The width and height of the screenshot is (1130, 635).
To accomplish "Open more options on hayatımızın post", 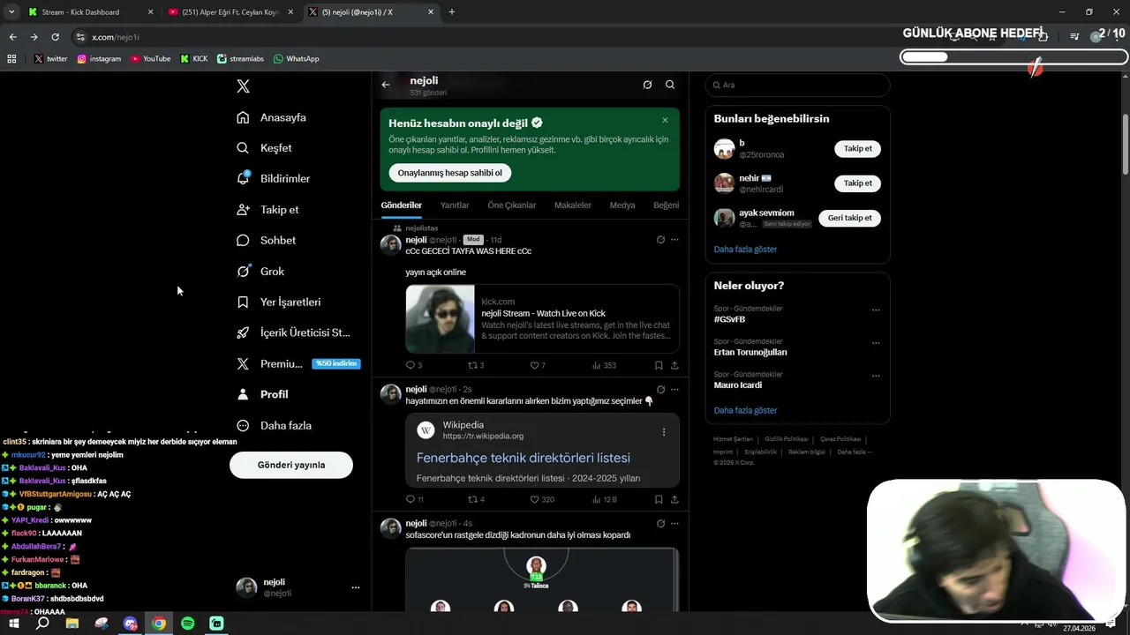I will click(674, 389).
